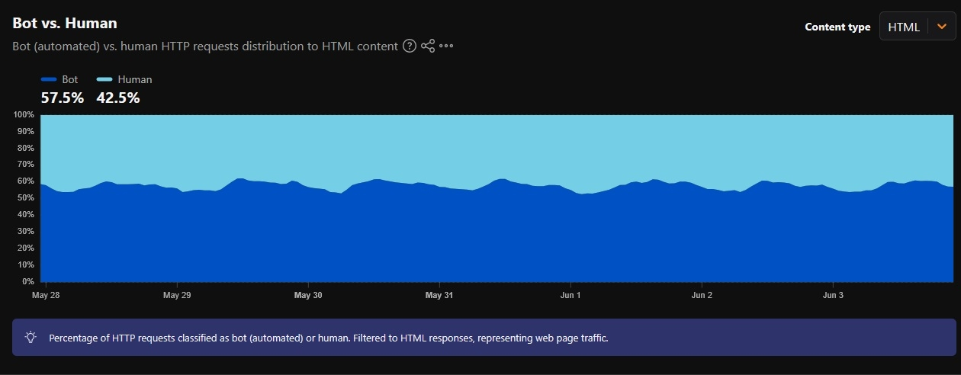The width and height of the screenshot is (961, 375).
Task: Select the Jun 1 axis marker
Action: tap(570, 294)
